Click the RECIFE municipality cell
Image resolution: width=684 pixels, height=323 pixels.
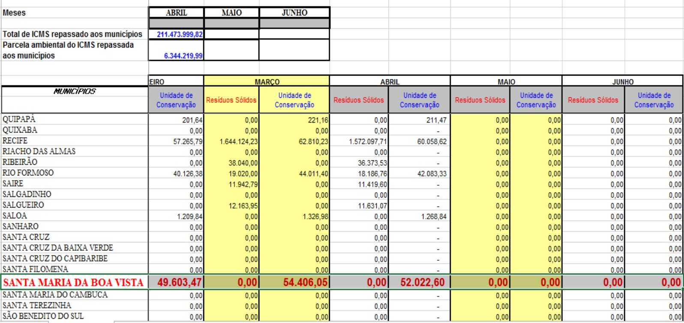pos(75,141)
